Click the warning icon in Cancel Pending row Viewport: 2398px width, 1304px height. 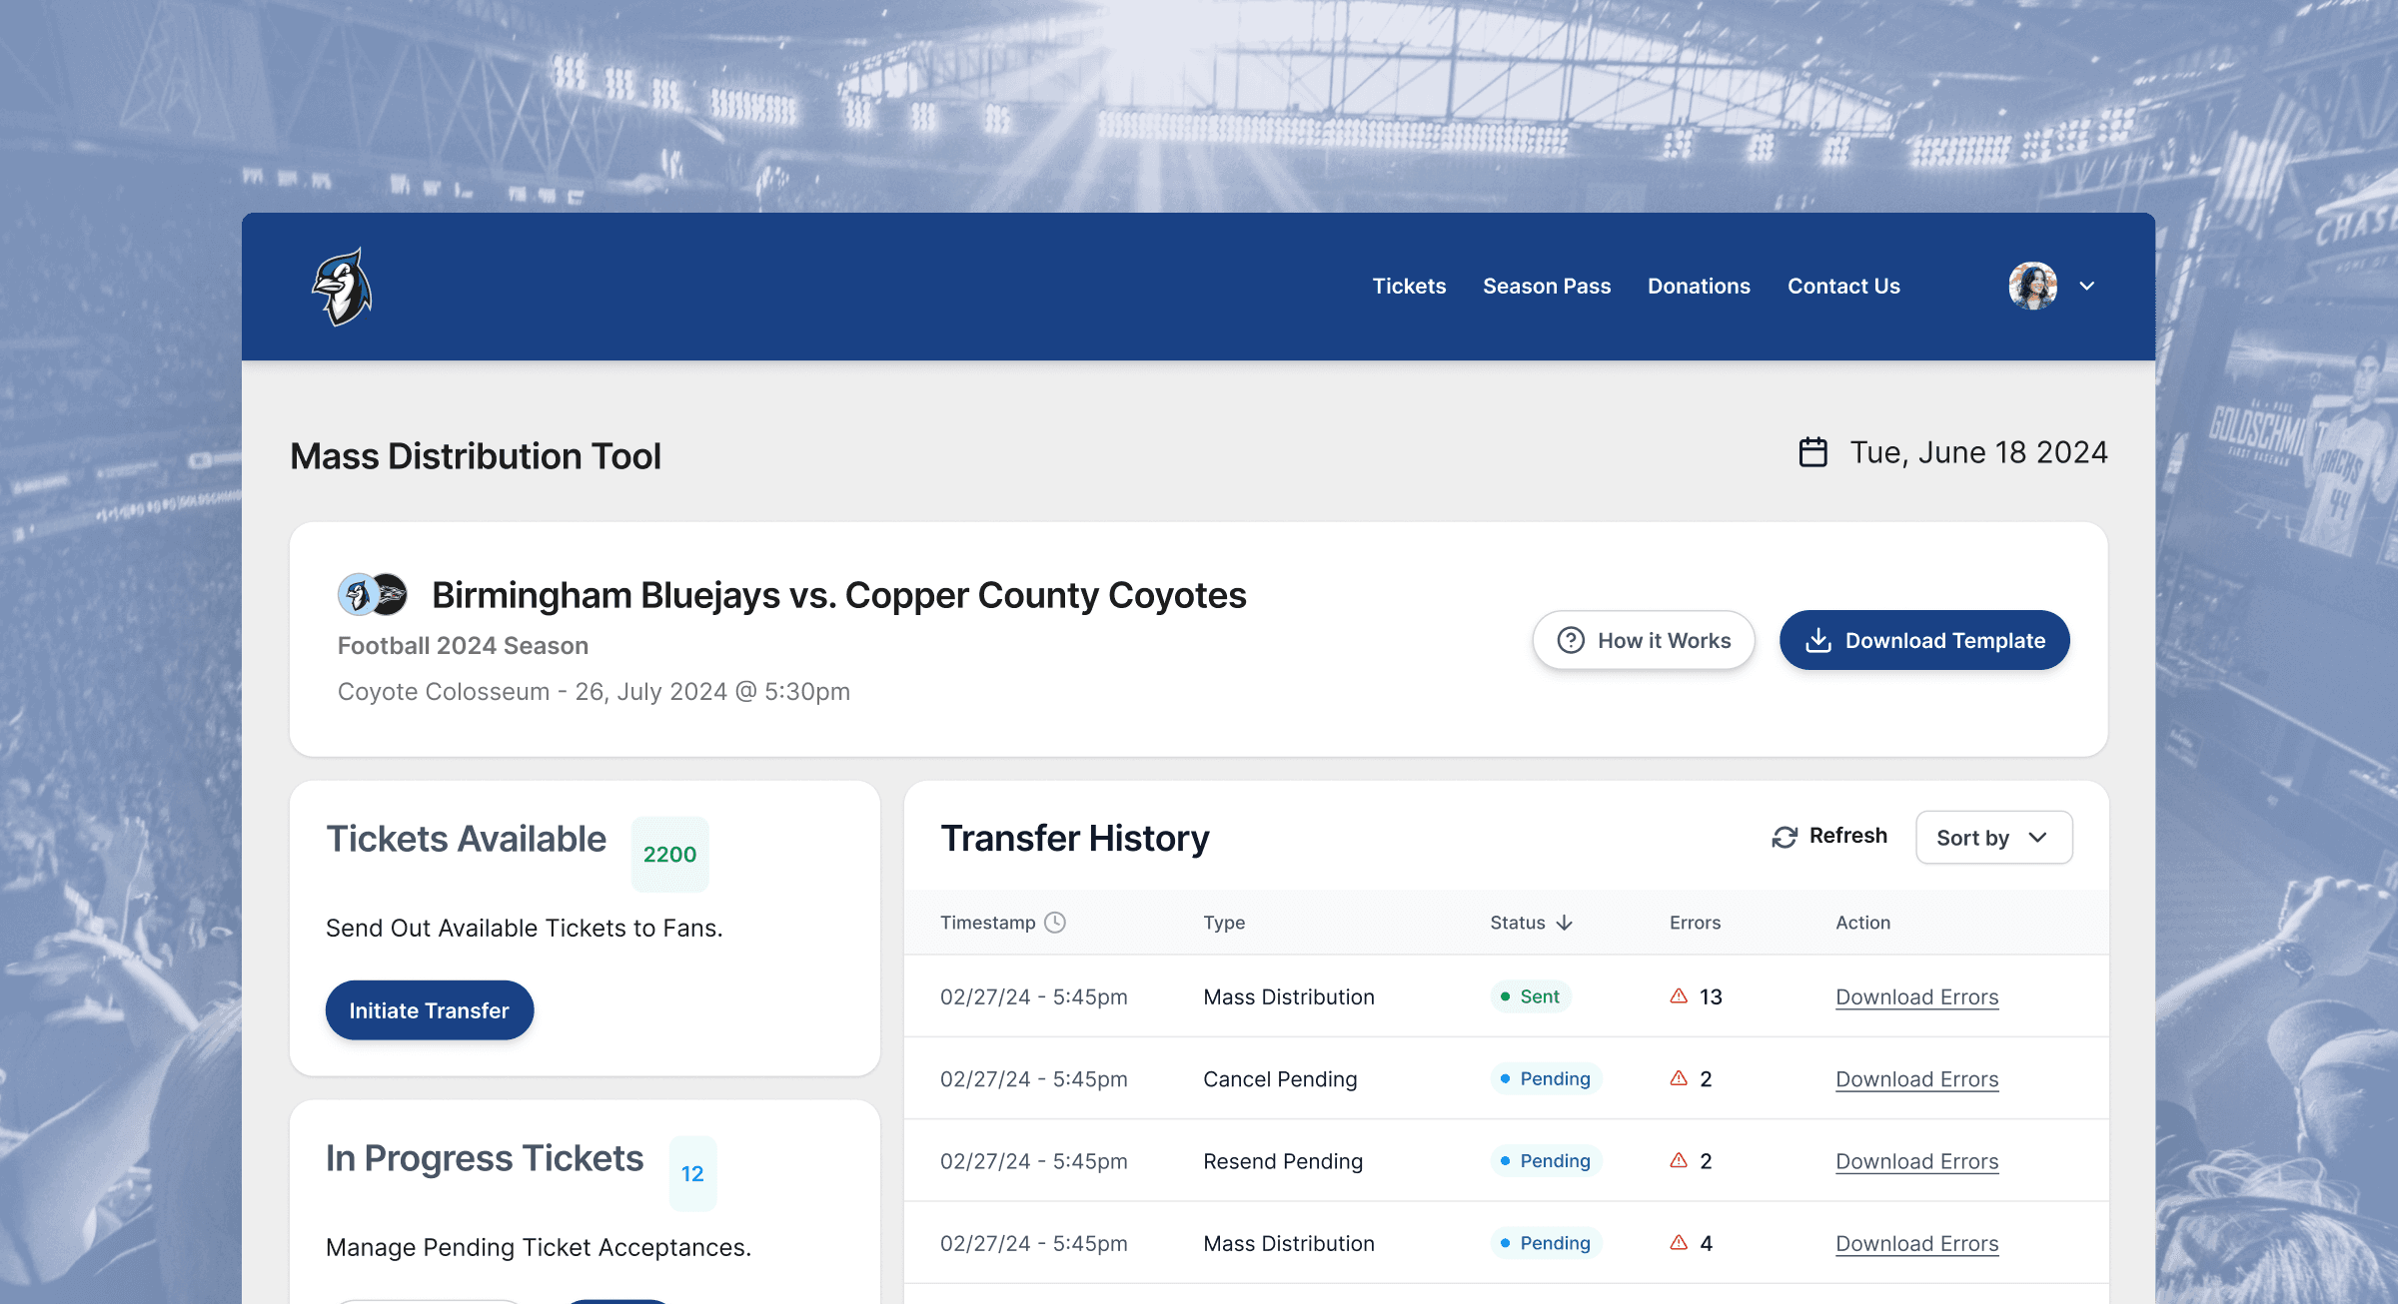coord(1679,1078)
